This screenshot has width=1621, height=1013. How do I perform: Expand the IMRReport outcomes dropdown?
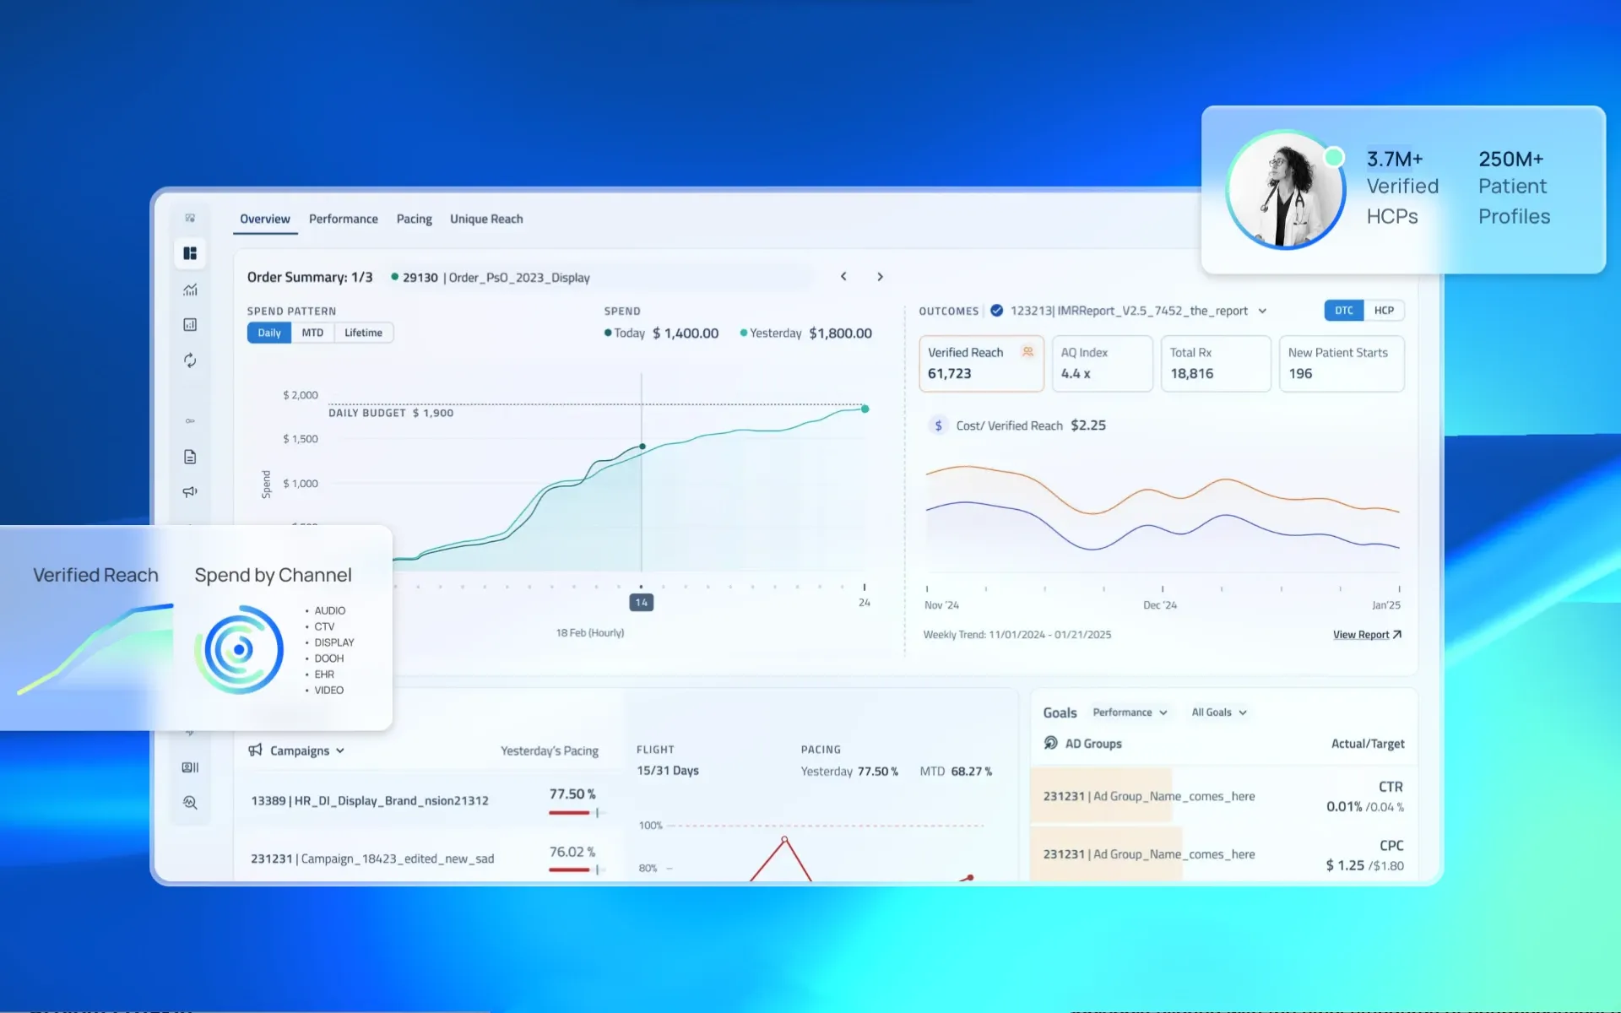coord(1262,311)
